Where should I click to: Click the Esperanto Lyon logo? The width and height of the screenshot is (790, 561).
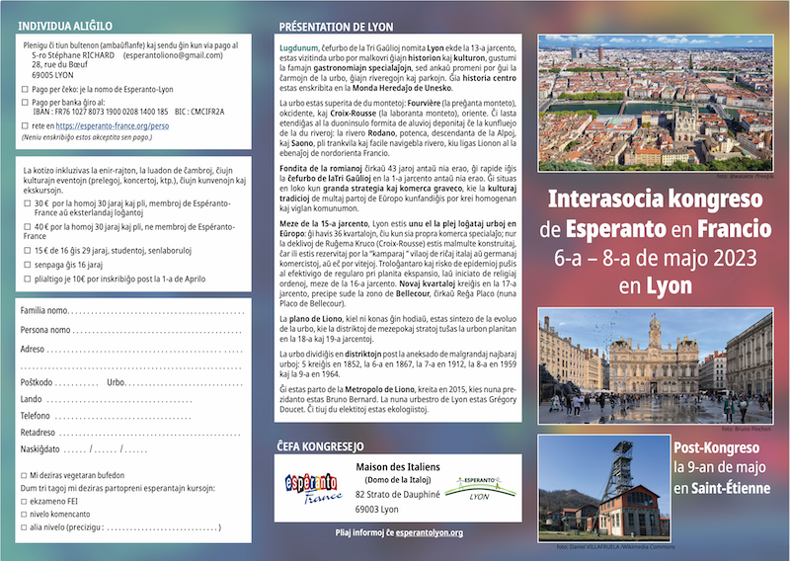tap(480, 489)
